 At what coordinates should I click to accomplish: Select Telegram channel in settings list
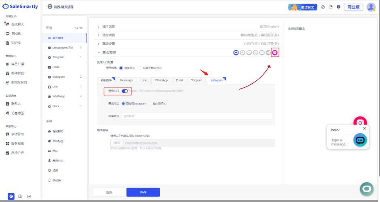click(64, 57)
